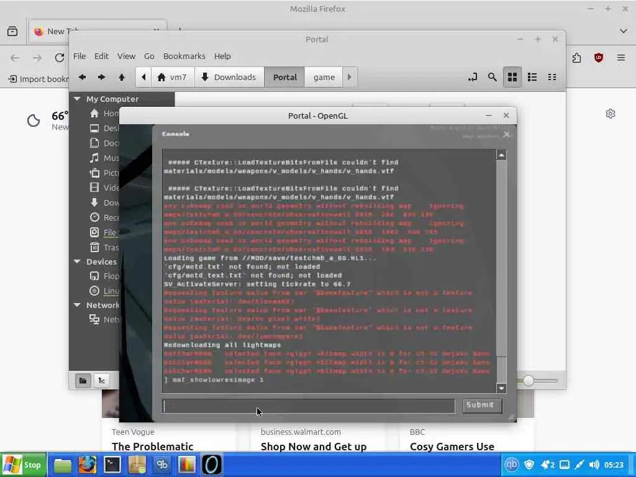
Task: Open Documents in file manager sidebar
Action: [104, 143]
